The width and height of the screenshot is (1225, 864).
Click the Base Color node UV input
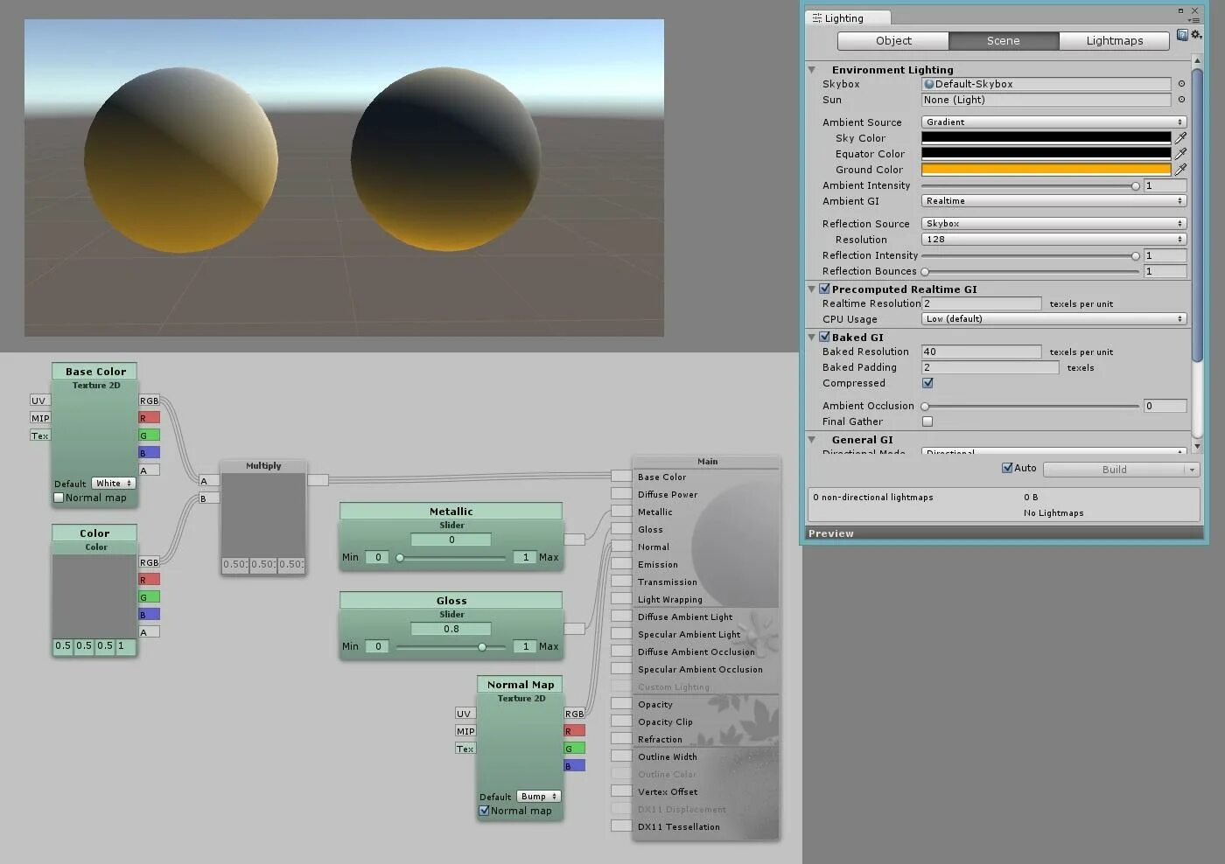coord(40,401)
